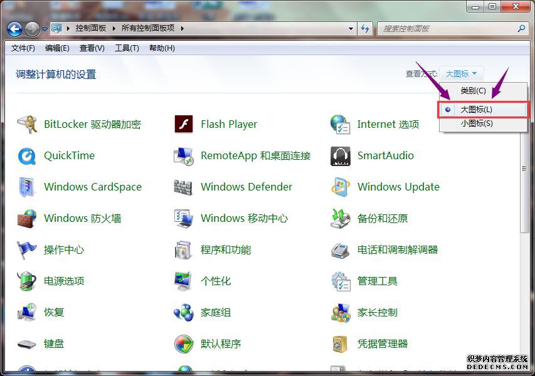Image resolution: width=535 pixels, height=376 pixels.
Task: Open the 管理工具 link
Action: 378,281
